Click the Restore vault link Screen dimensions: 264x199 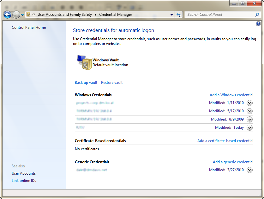(x=112, y=83)
